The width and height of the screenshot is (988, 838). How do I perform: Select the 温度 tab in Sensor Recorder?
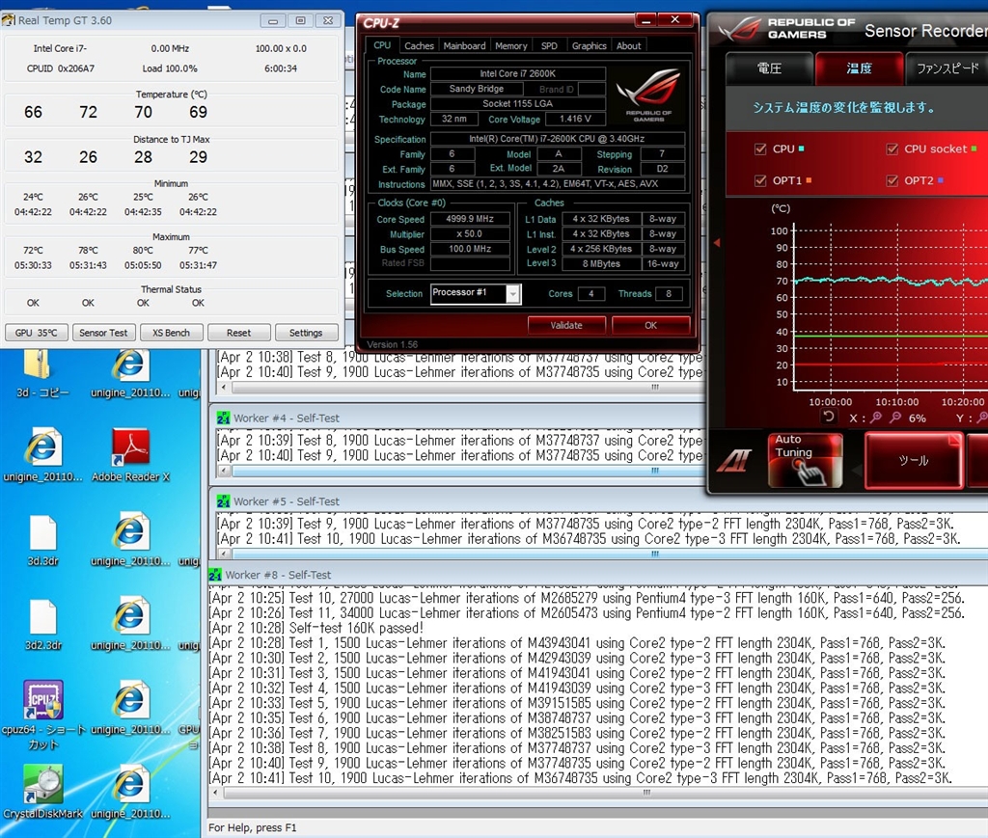pos(859,68)
